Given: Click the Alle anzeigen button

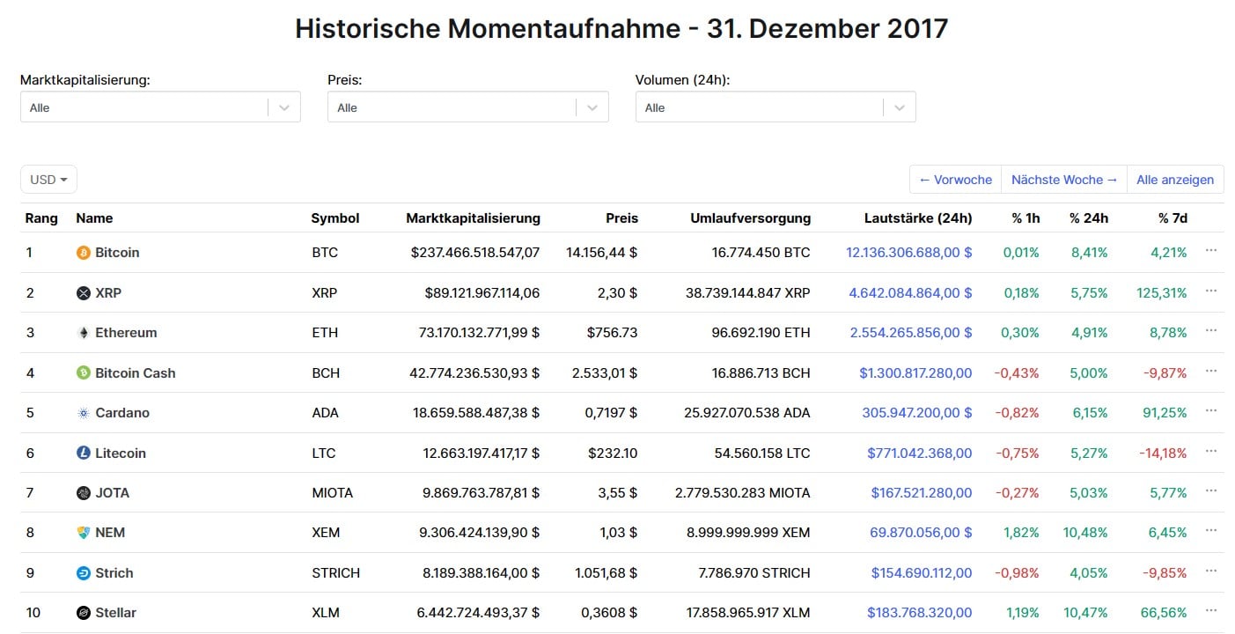Looking at the screenshot, I should pos(1175,180).
